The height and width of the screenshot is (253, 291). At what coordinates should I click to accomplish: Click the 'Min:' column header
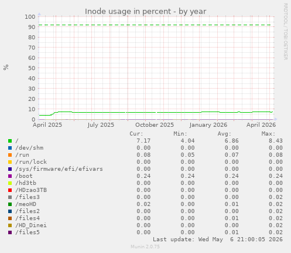180,134
